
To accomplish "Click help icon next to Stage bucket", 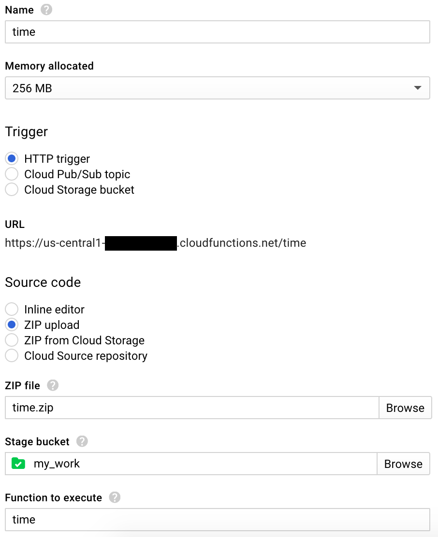I will click(x=82, y=441).
